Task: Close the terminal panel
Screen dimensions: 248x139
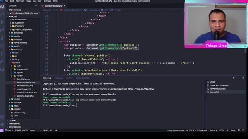Action: (243, 78)
